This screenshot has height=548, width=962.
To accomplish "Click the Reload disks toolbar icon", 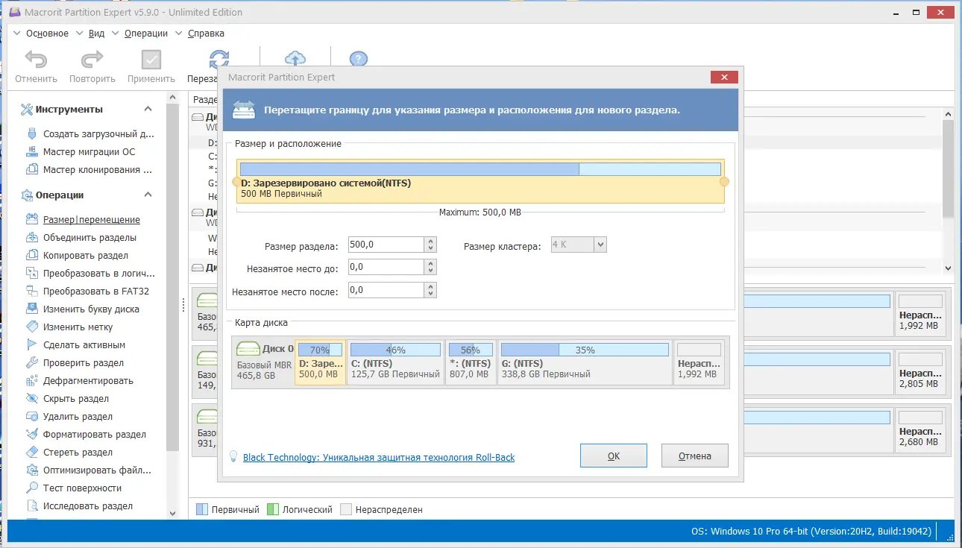I will coord(219,60).
